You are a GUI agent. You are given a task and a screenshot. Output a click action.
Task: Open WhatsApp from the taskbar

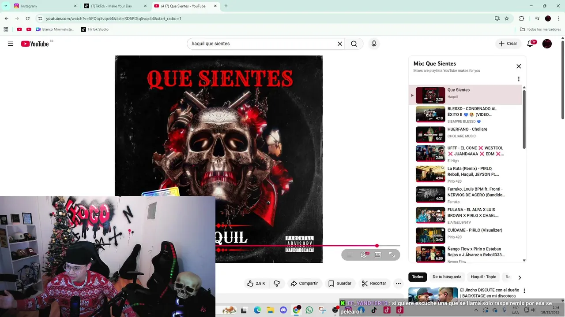[x=309, y=310]
